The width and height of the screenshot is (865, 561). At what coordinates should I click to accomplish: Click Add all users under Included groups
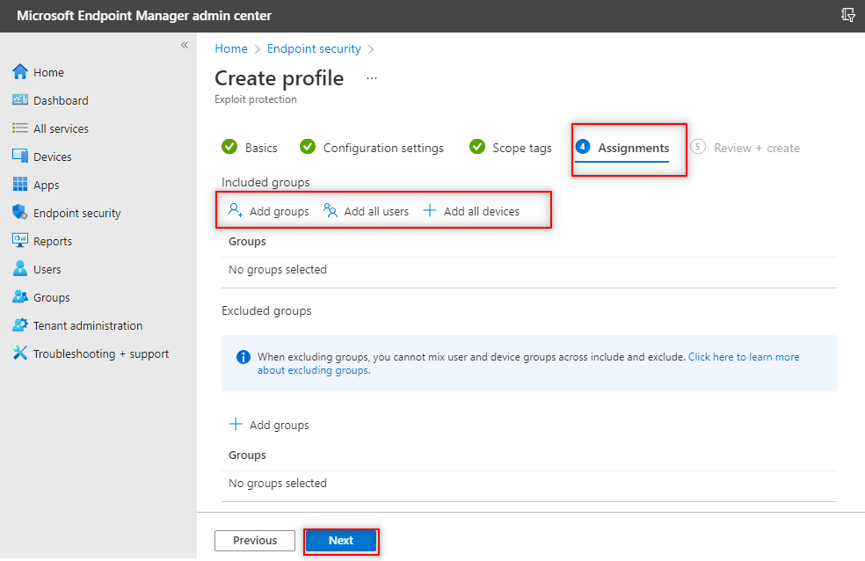click(367, 211)
